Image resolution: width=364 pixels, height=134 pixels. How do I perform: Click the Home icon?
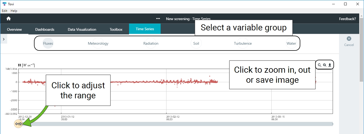(x=8, y=19)
